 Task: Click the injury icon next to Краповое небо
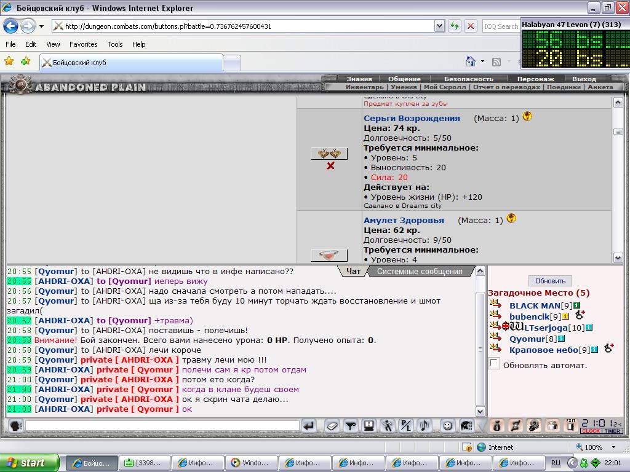[x=609, y=348]
